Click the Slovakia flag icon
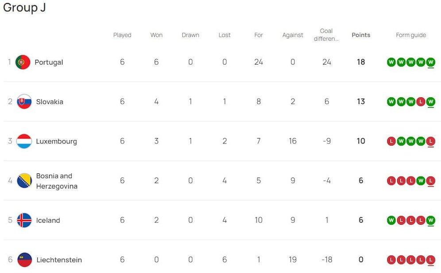Screen dimensions: 441x273 point(24,102)
